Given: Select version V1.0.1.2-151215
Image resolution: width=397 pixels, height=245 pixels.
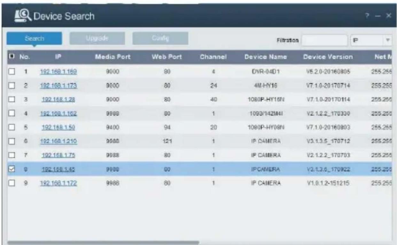Looking at the screenshot, I should (x=328, y=183).
